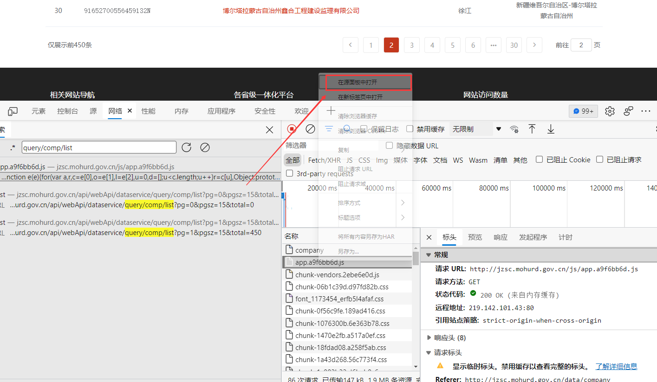Toggle hide data URLs checkbox
This screenshot has width=657, height=382.
click(x=389, y=146)
